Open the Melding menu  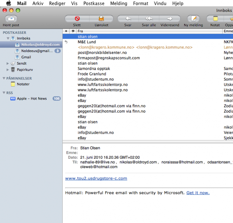point(118,3)
